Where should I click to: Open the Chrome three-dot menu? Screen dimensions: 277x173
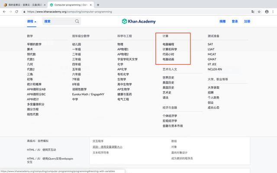(x=273, y=12)
